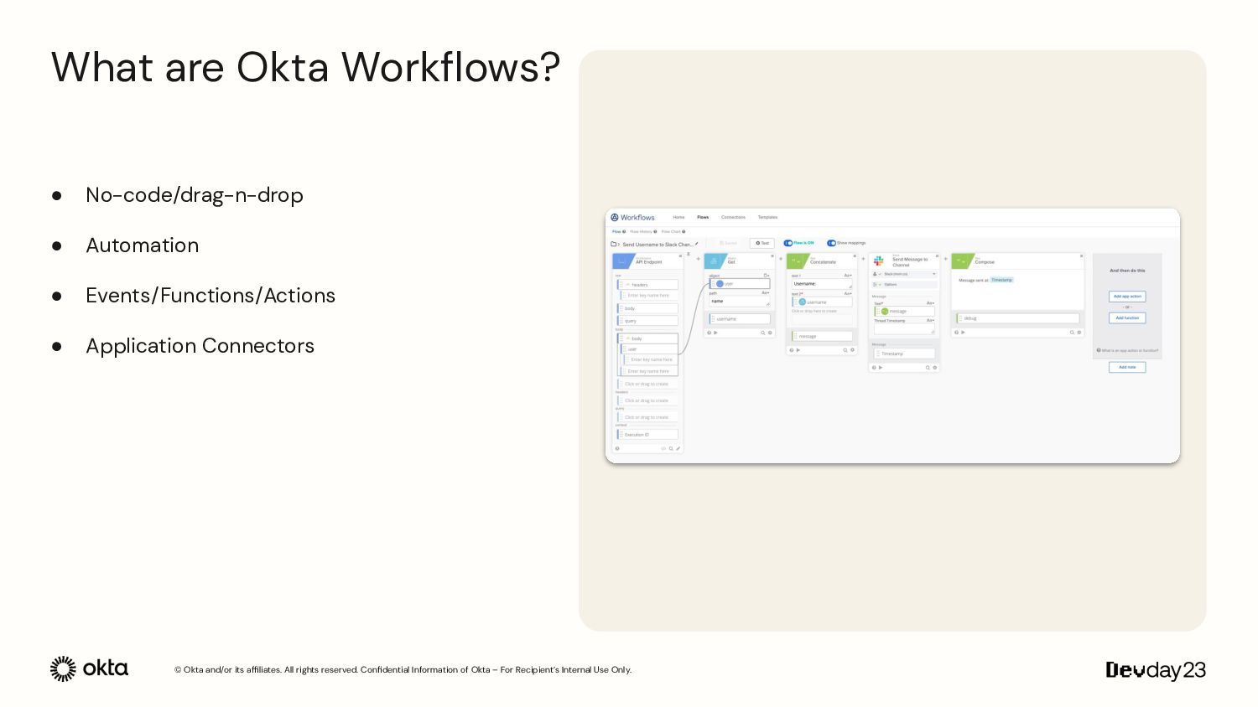Click the blue Get card icon

(x=715, y=261)
